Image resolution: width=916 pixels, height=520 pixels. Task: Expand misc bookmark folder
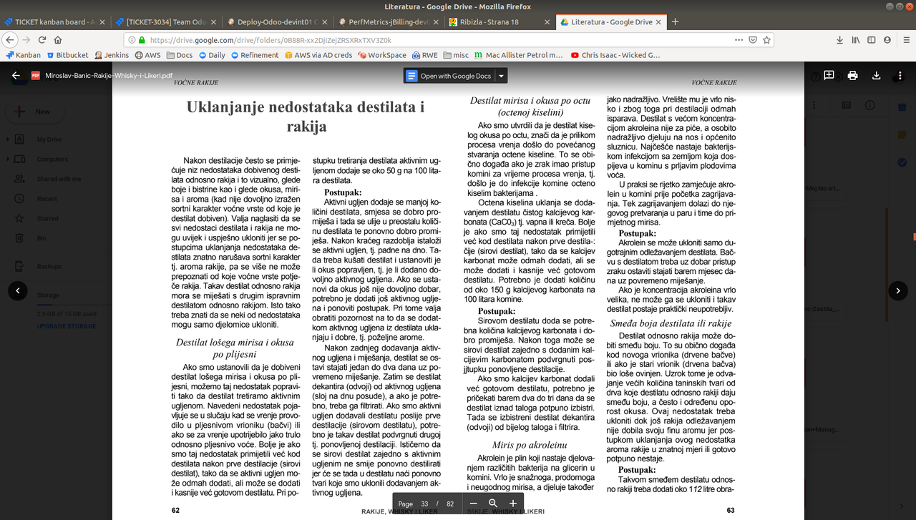click(456, 55)
